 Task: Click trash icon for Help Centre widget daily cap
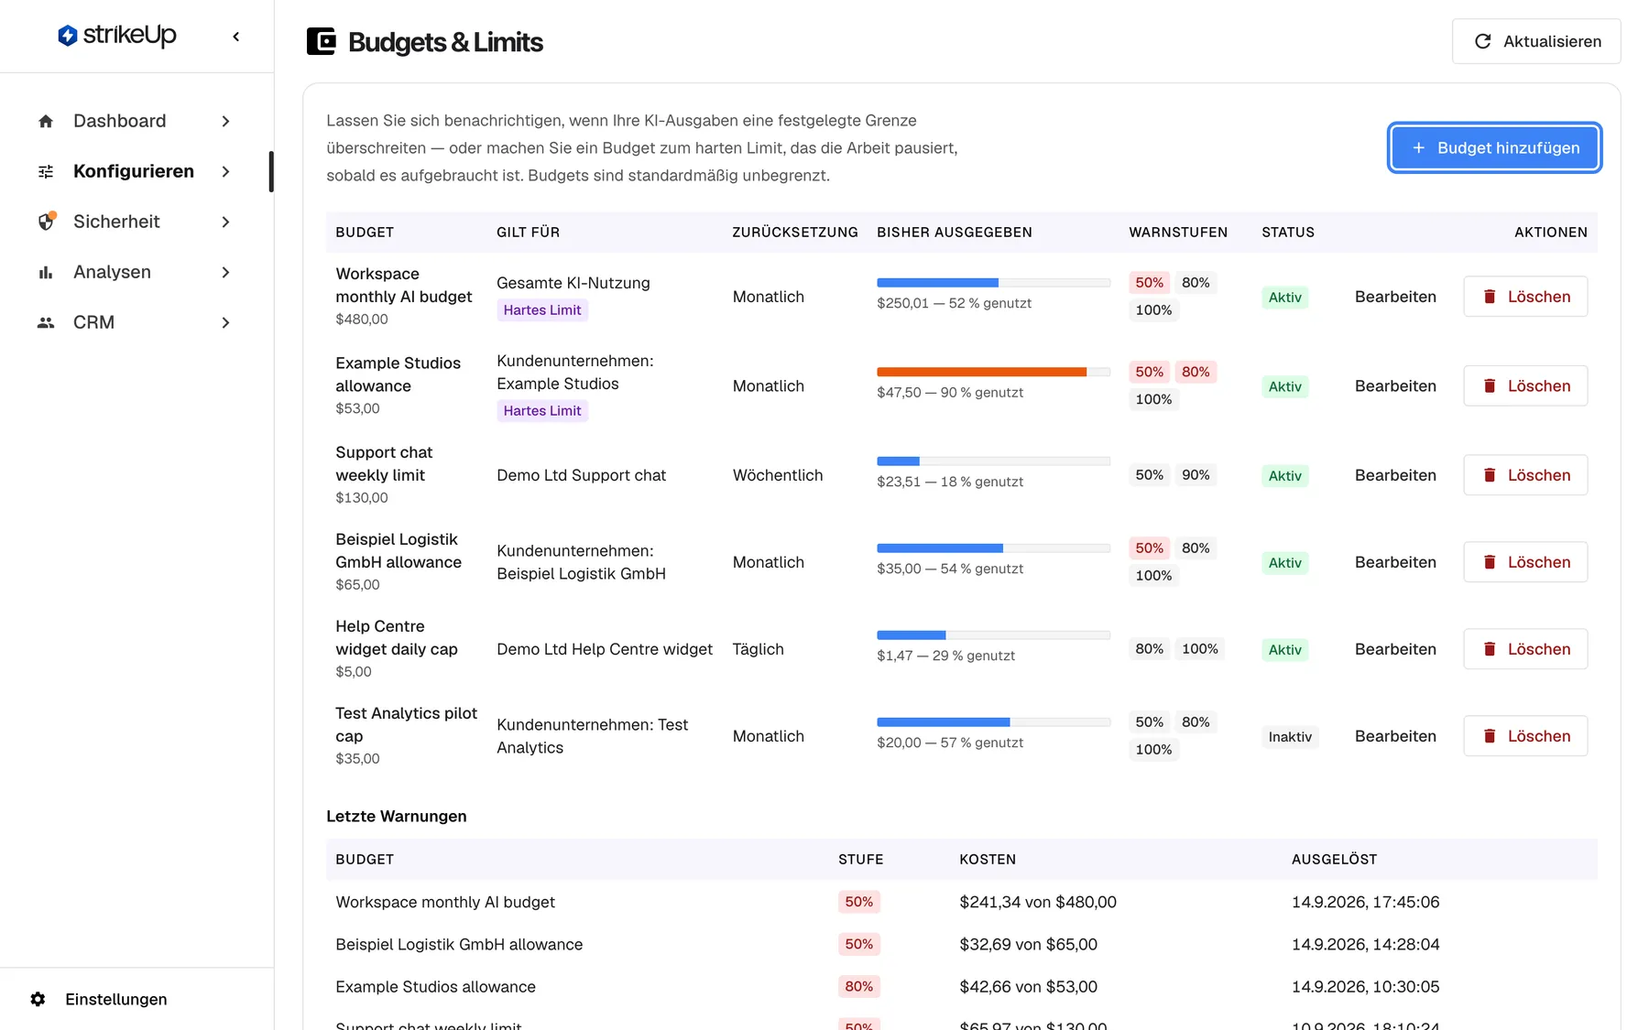tap(1490, 649)
